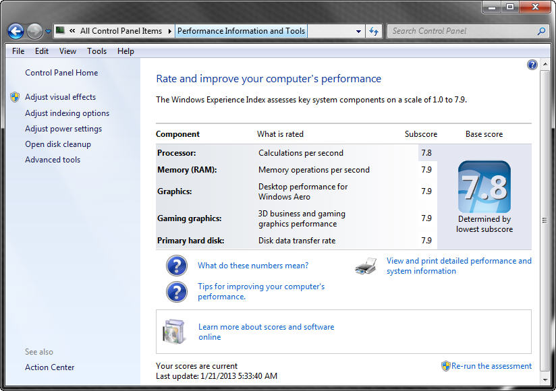Click the magnifier search icon
Image resolution: width=556 pixels, height=391 pixels.
coord(541,31)
